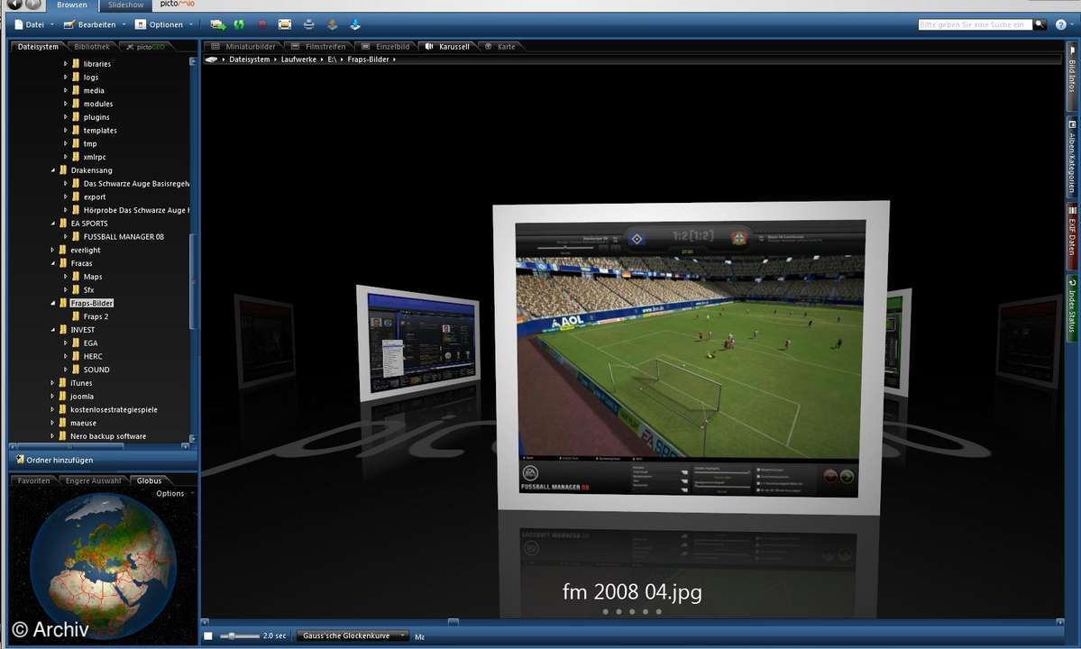Click into the search input field

pyautogui.click(x=976, y=25)
